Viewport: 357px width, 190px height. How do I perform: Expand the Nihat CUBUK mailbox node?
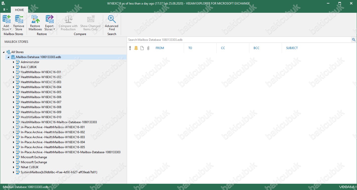14,167
